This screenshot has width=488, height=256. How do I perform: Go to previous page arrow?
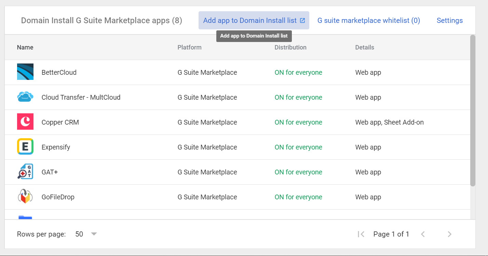click(423, 234)
